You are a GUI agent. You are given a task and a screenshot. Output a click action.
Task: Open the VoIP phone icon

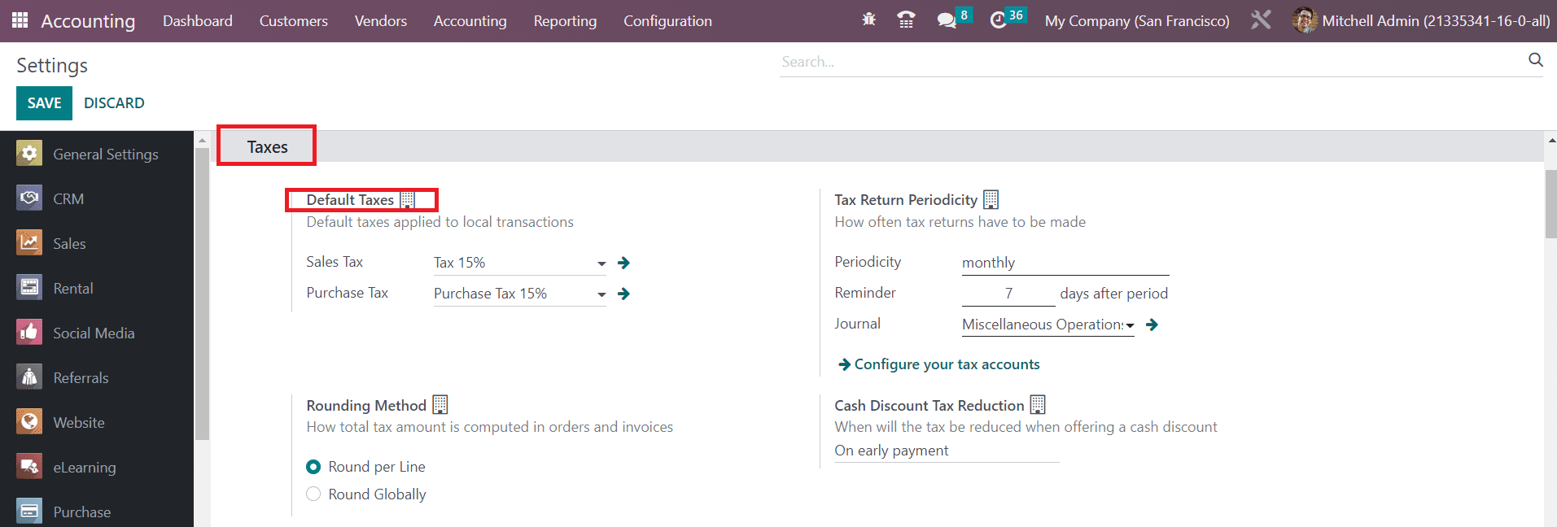click(906, 20)
